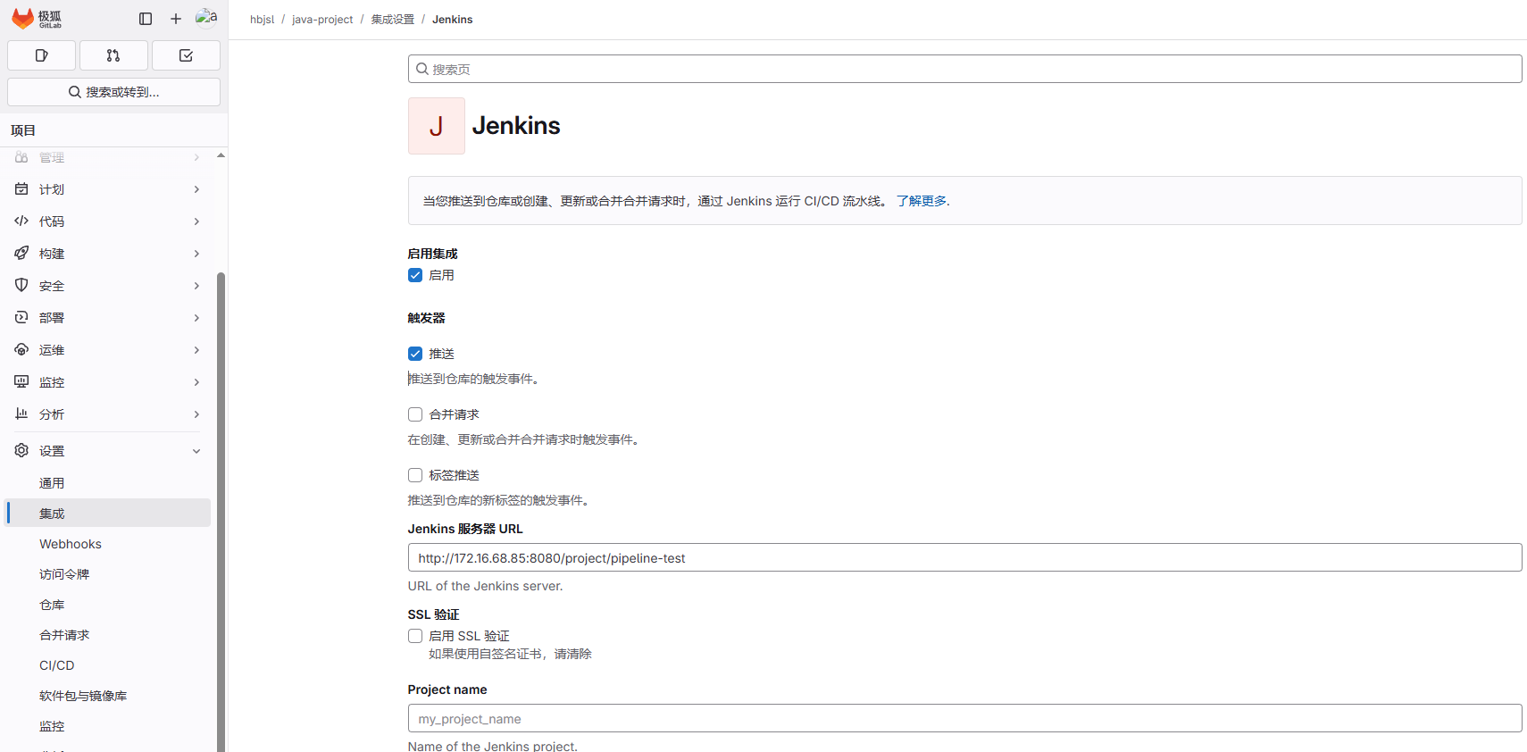
Task: Open Webhooks settings submenu item
Action: tap(107, 544)
